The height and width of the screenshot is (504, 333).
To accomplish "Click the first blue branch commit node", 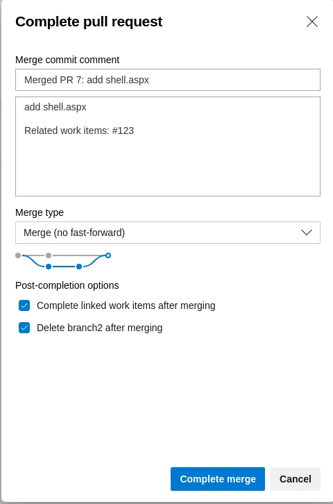I will pos(49,267).
